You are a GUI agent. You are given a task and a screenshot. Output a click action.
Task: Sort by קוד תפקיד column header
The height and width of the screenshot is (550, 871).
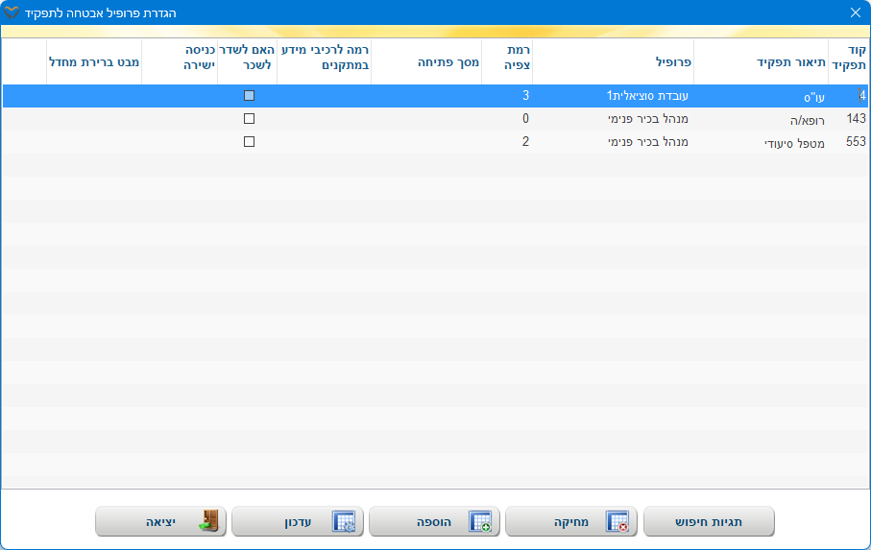(x=849, y=60)
